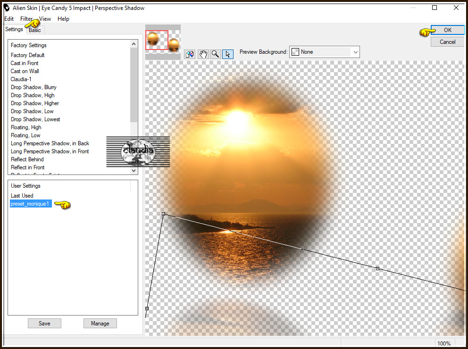Select Drop Shadow, Low preset
This screenshot has height=349, width=468.
(x=32, y=112)
